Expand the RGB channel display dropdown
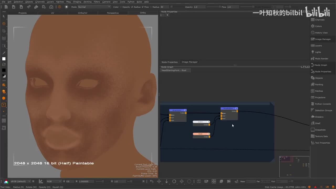Image resolution: width=336 pixels, height=189 pixels. pos(54,181)
